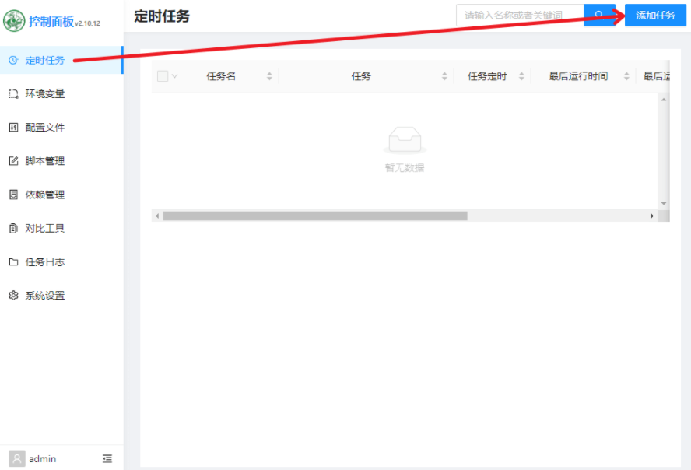Click the 暂无数据 empty placeholder text

click(x=405, y=168)
